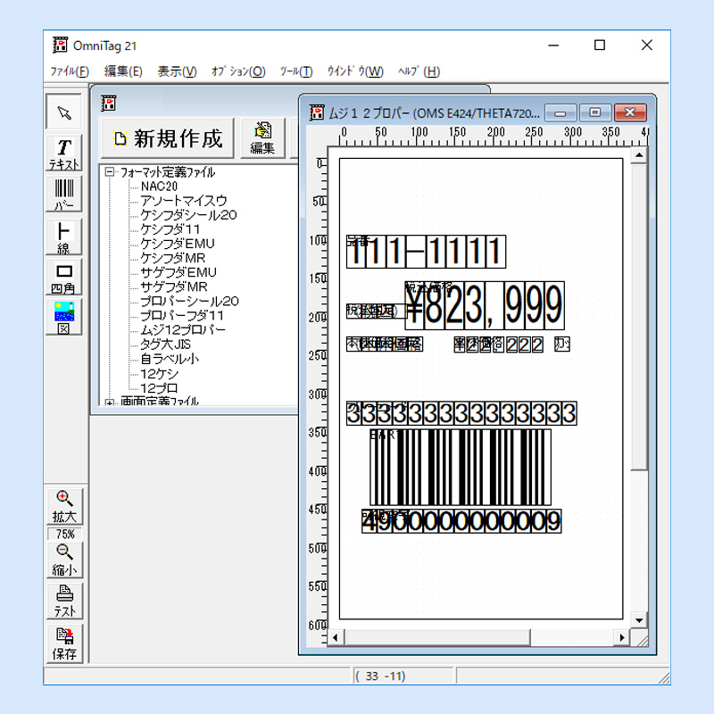
Task: Select 12ケシ tree item
Action: click(159, 374)
